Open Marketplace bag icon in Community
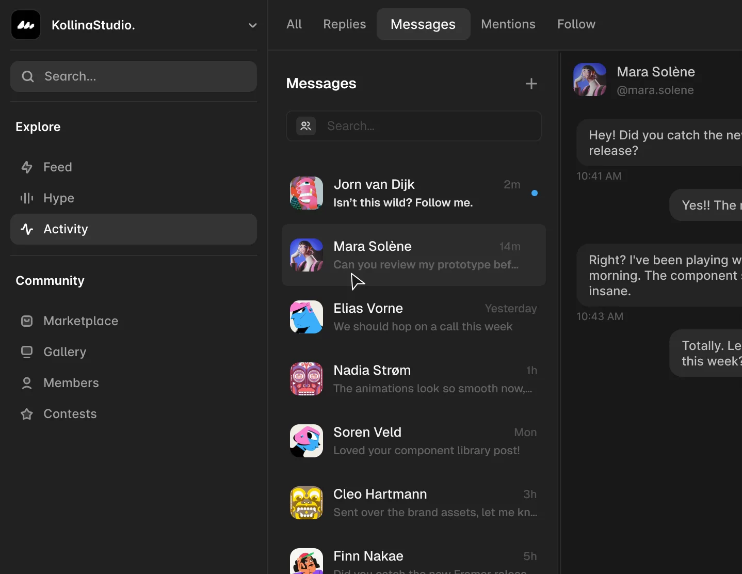 (27, 321)
